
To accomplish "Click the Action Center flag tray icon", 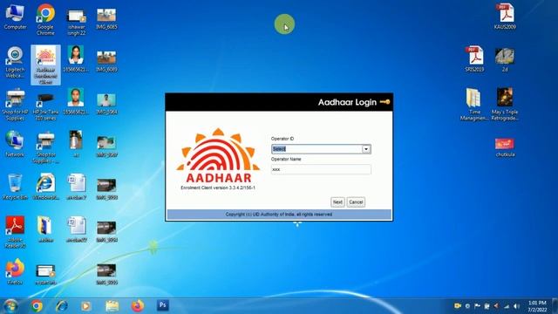I will (477, 306).
